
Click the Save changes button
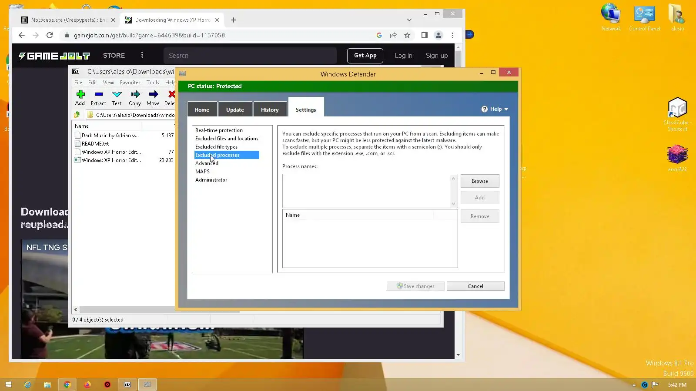pos(415,286)
